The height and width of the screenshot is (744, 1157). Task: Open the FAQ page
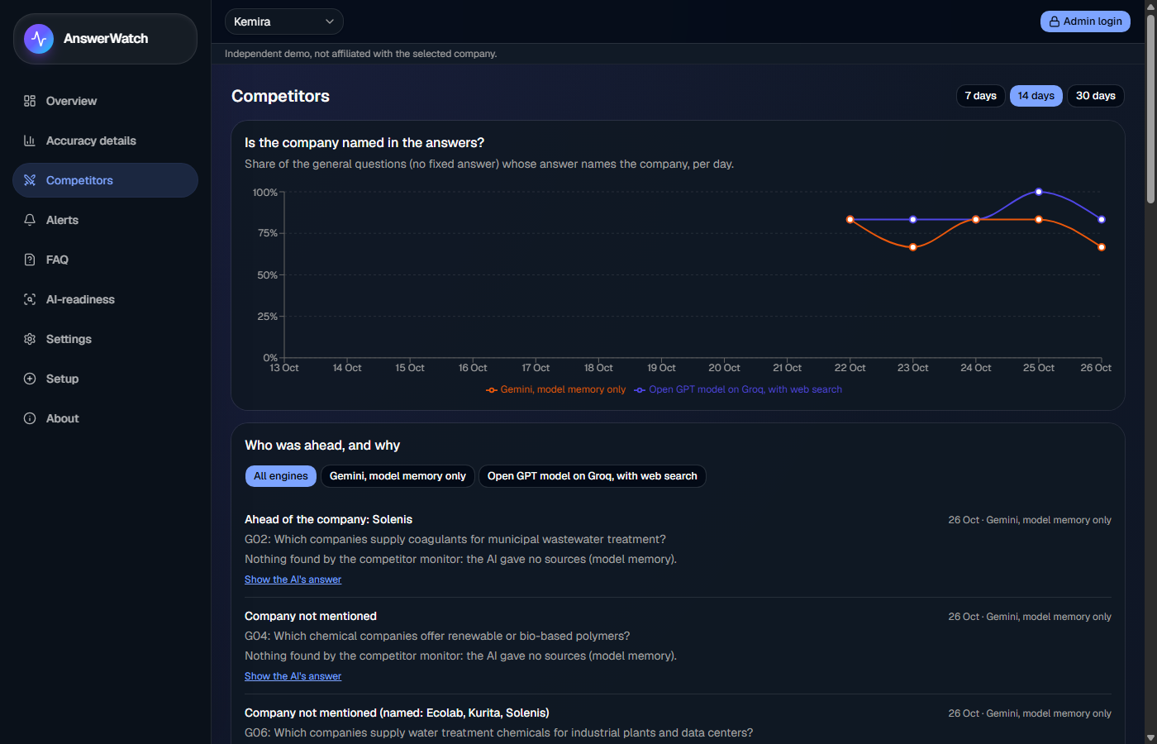coord(105,260)
